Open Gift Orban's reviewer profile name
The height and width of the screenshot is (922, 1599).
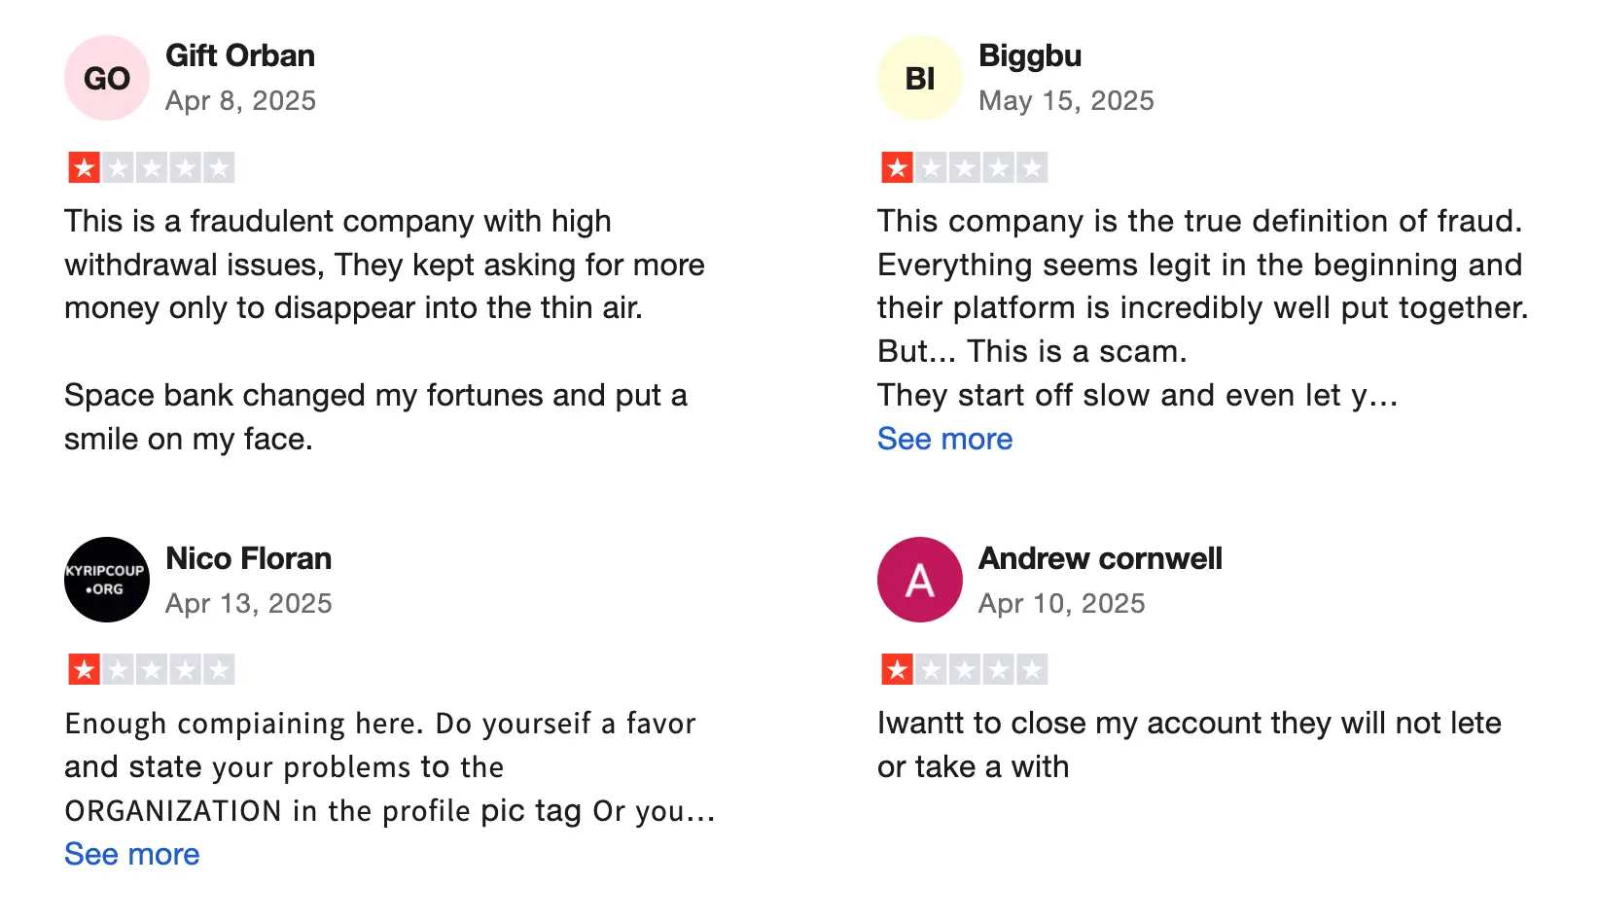pos(240,55)
